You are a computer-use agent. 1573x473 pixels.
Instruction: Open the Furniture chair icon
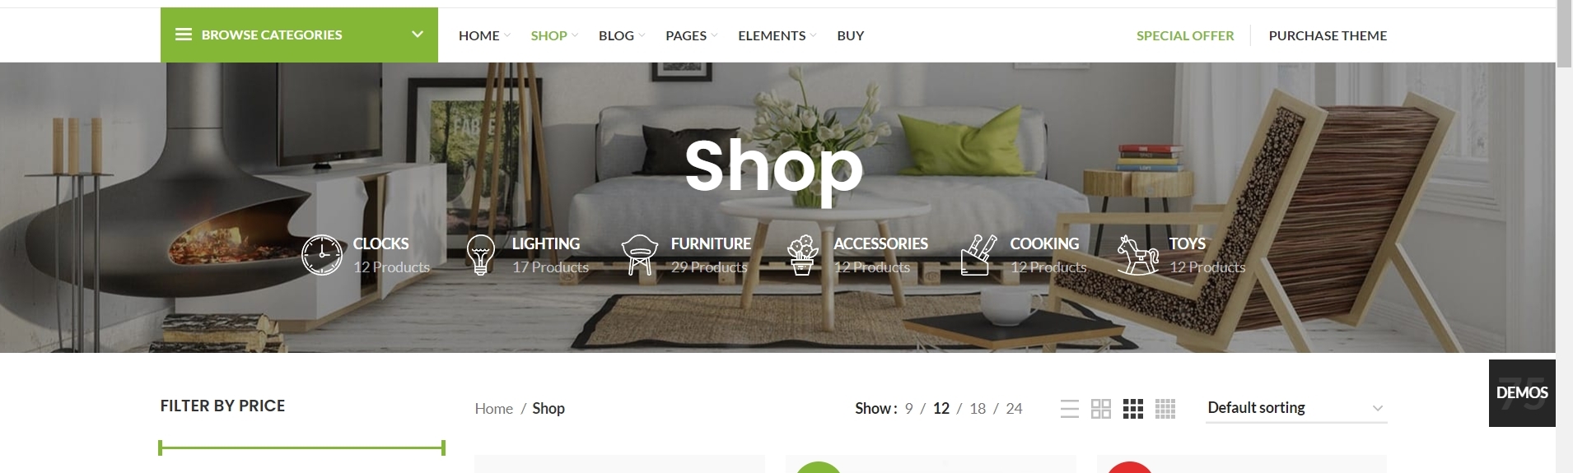(640, 255)
